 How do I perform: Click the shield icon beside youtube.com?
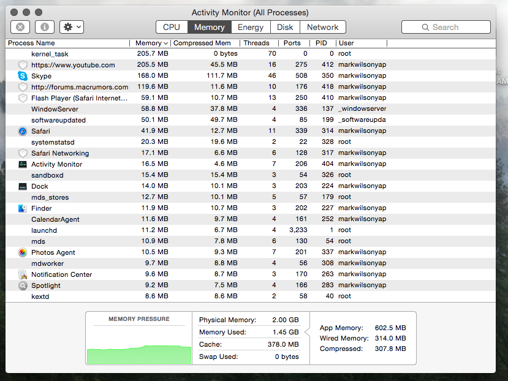click(22, 65)
